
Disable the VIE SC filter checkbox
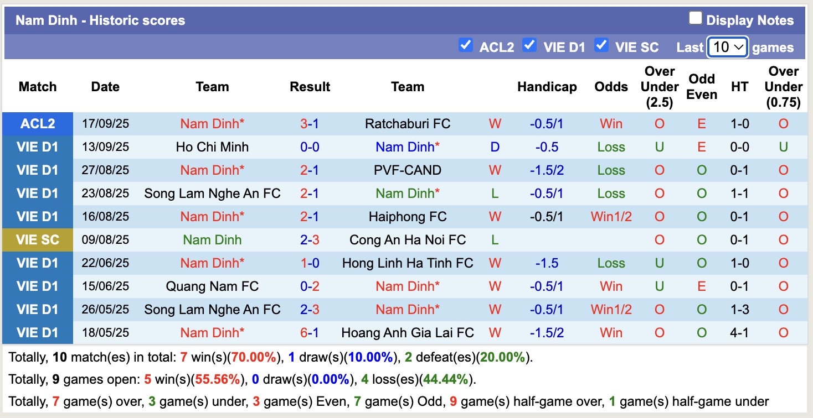pyautogui.click(x=601, y=46)
